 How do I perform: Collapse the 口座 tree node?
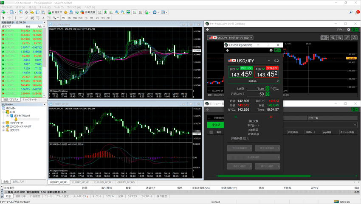3,112
